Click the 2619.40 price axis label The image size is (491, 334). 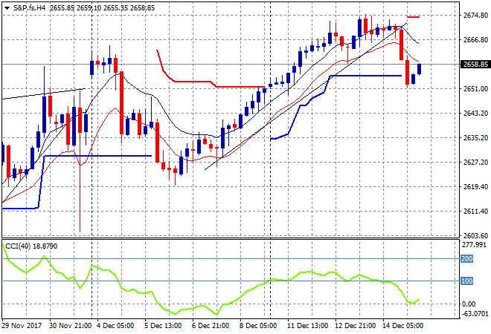pos(475,186)
